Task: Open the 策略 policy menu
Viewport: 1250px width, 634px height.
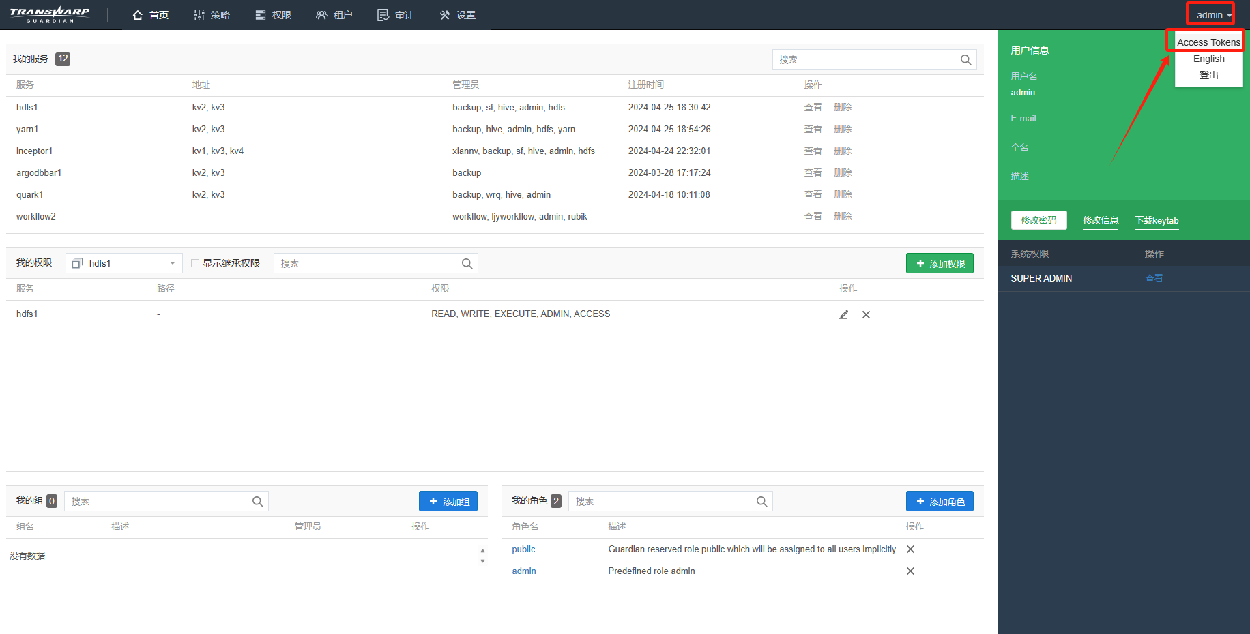Action: pyautogui.click(x=212, y=15)
